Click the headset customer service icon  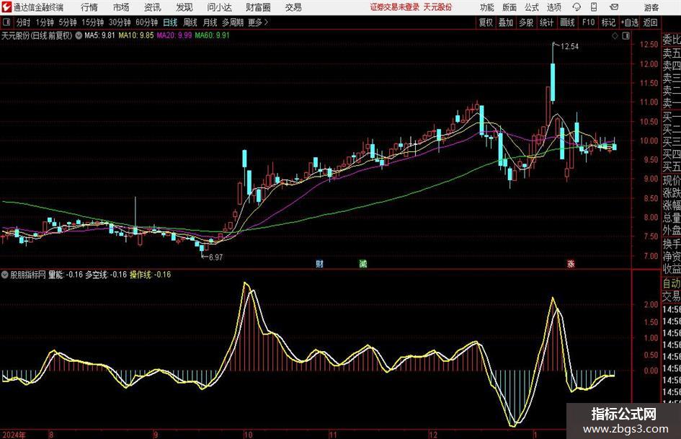point(577,7)
